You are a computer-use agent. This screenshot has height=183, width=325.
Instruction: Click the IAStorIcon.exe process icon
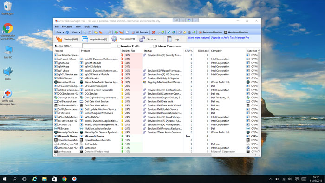coord(56,148)
